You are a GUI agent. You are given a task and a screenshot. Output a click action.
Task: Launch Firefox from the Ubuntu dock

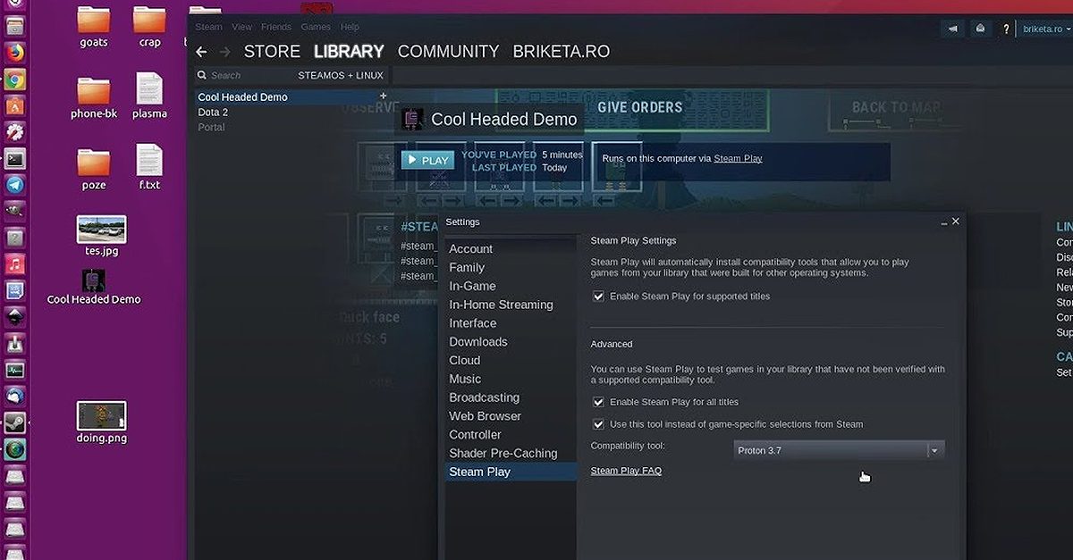pyautogui.click(x=14, y=53)
